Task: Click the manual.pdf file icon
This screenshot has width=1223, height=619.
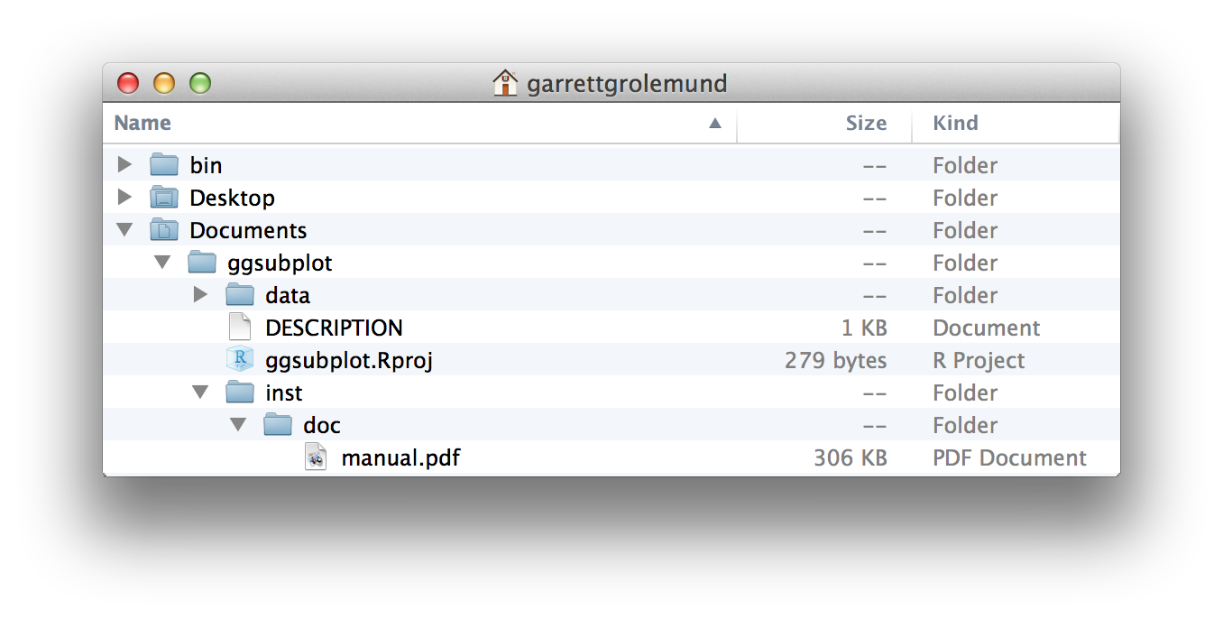Action: coord(316,457)
